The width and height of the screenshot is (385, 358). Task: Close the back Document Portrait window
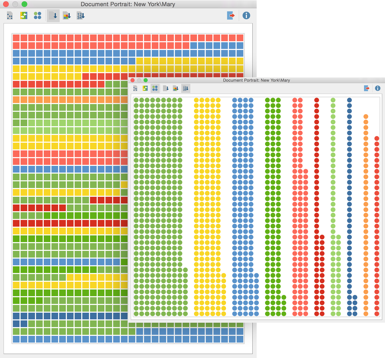(6, 4)
